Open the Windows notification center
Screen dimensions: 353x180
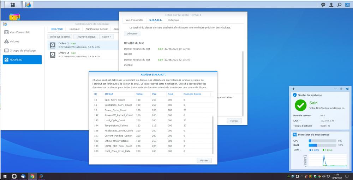tap(347, 176)
